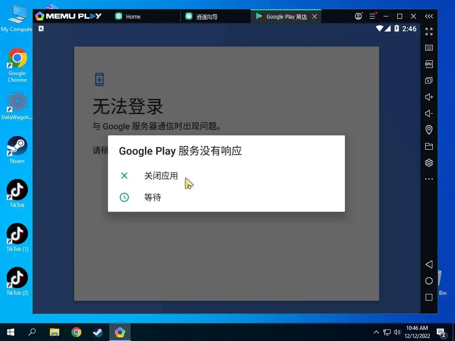Open the multi-instance manager icon
The image size is (455, 341).
point(429,81)
